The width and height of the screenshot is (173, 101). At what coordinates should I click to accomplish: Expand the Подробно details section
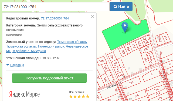(x=17, y=65)
